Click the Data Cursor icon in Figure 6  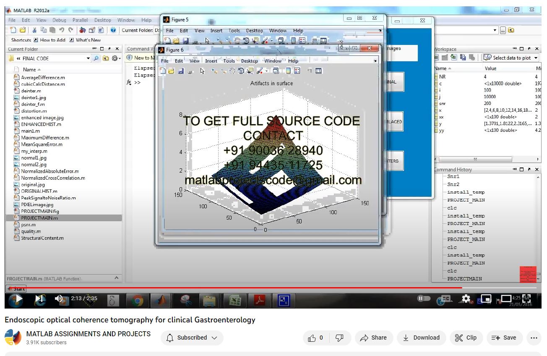250,71
